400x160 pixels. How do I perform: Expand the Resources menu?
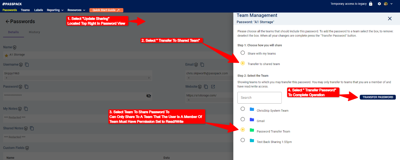click(x=76, y=10)
